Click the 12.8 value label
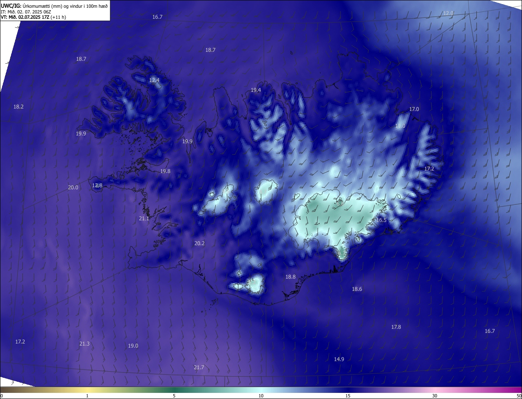Viewport: 522px width, 399px height. coord(97,186)
